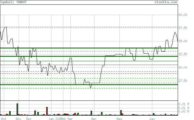This screenshot has height=120, width=194.
Task: Click the 0.00 M volume axis label
Action: [x=184, y=111]
